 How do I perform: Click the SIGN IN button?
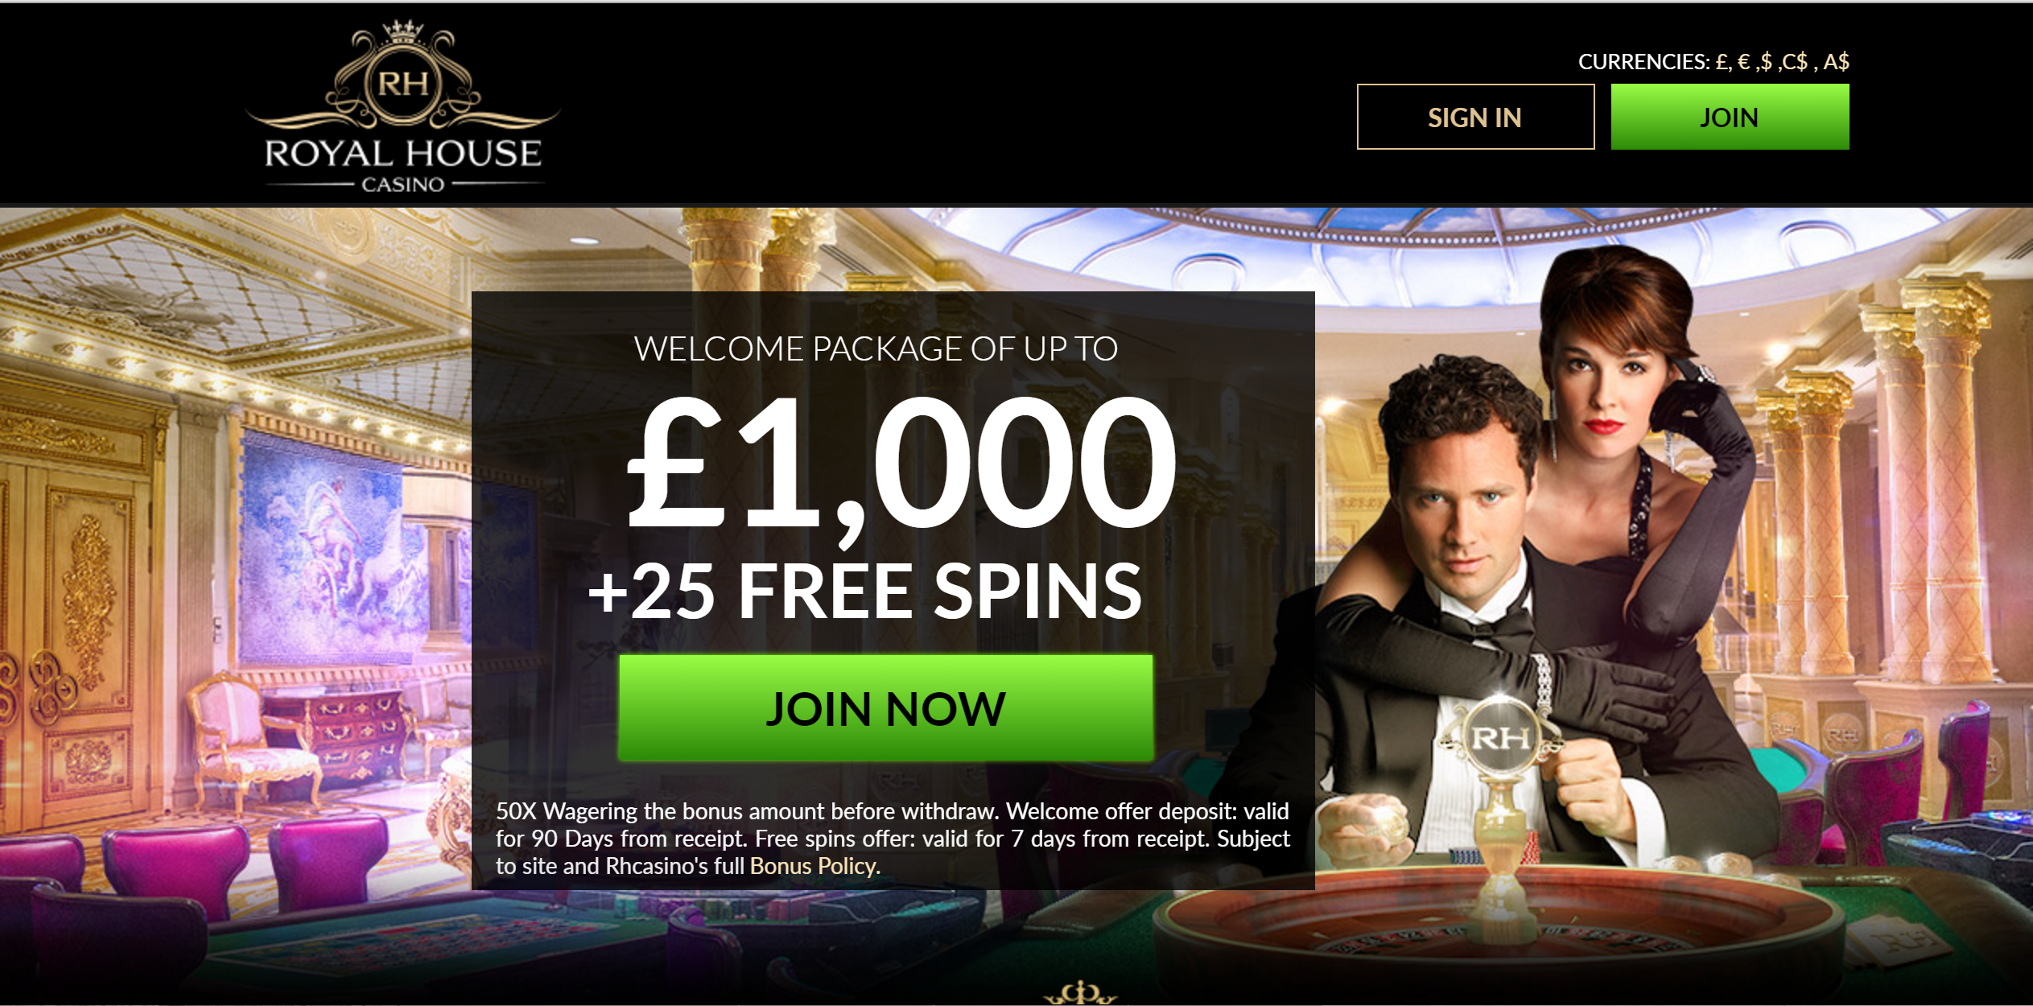pyautogui.click(x=1475, y=117)
